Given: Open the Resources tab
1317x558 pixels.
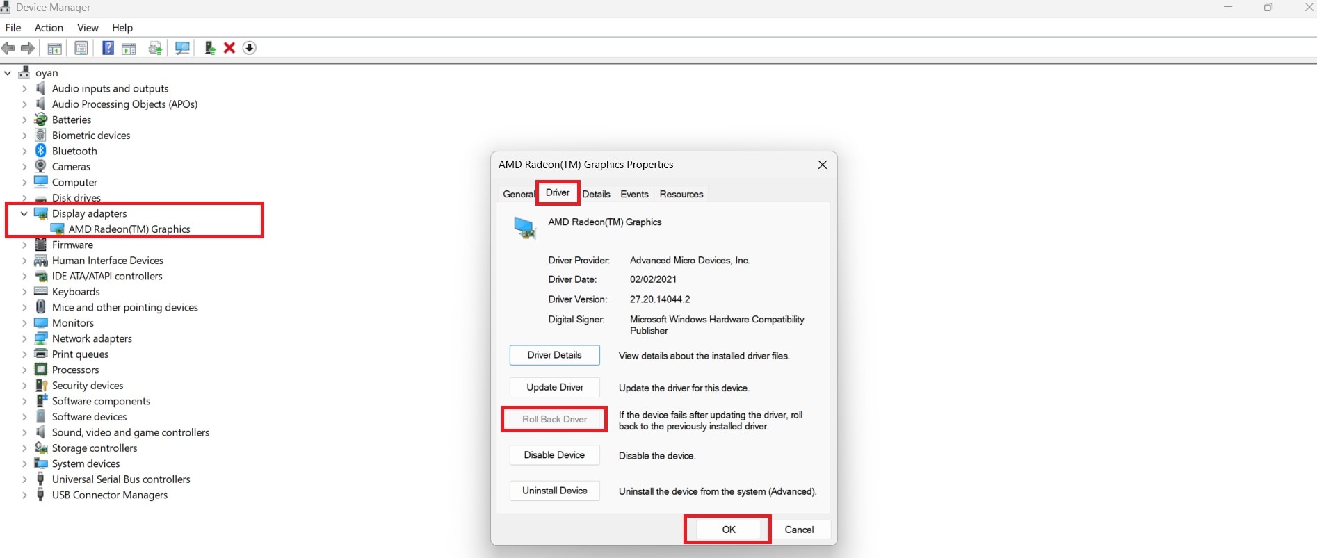Looking at the screenshot, I should click(x=681, y=194).
